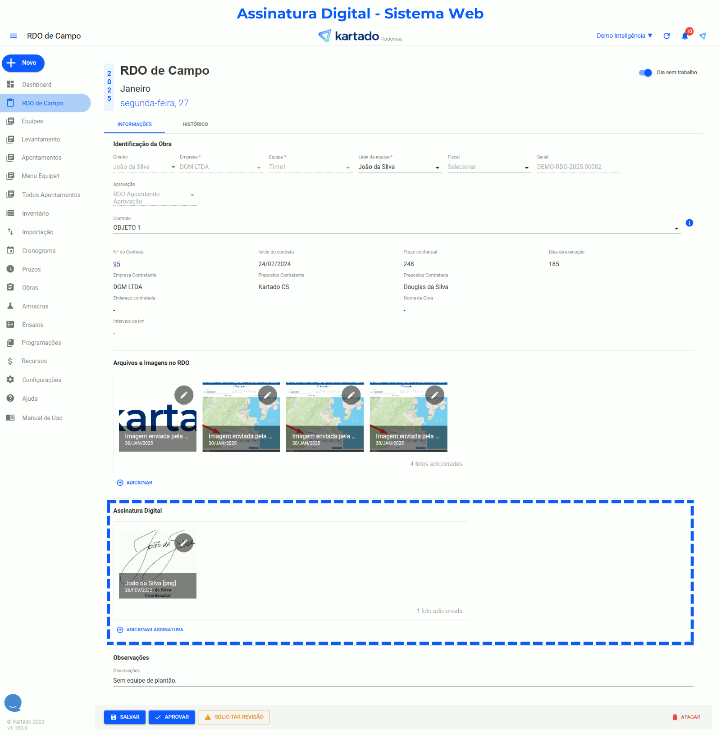Go to Inventário in sidebar menu
The width and height of the screenshot is (721, 738).
pos(35,213)
